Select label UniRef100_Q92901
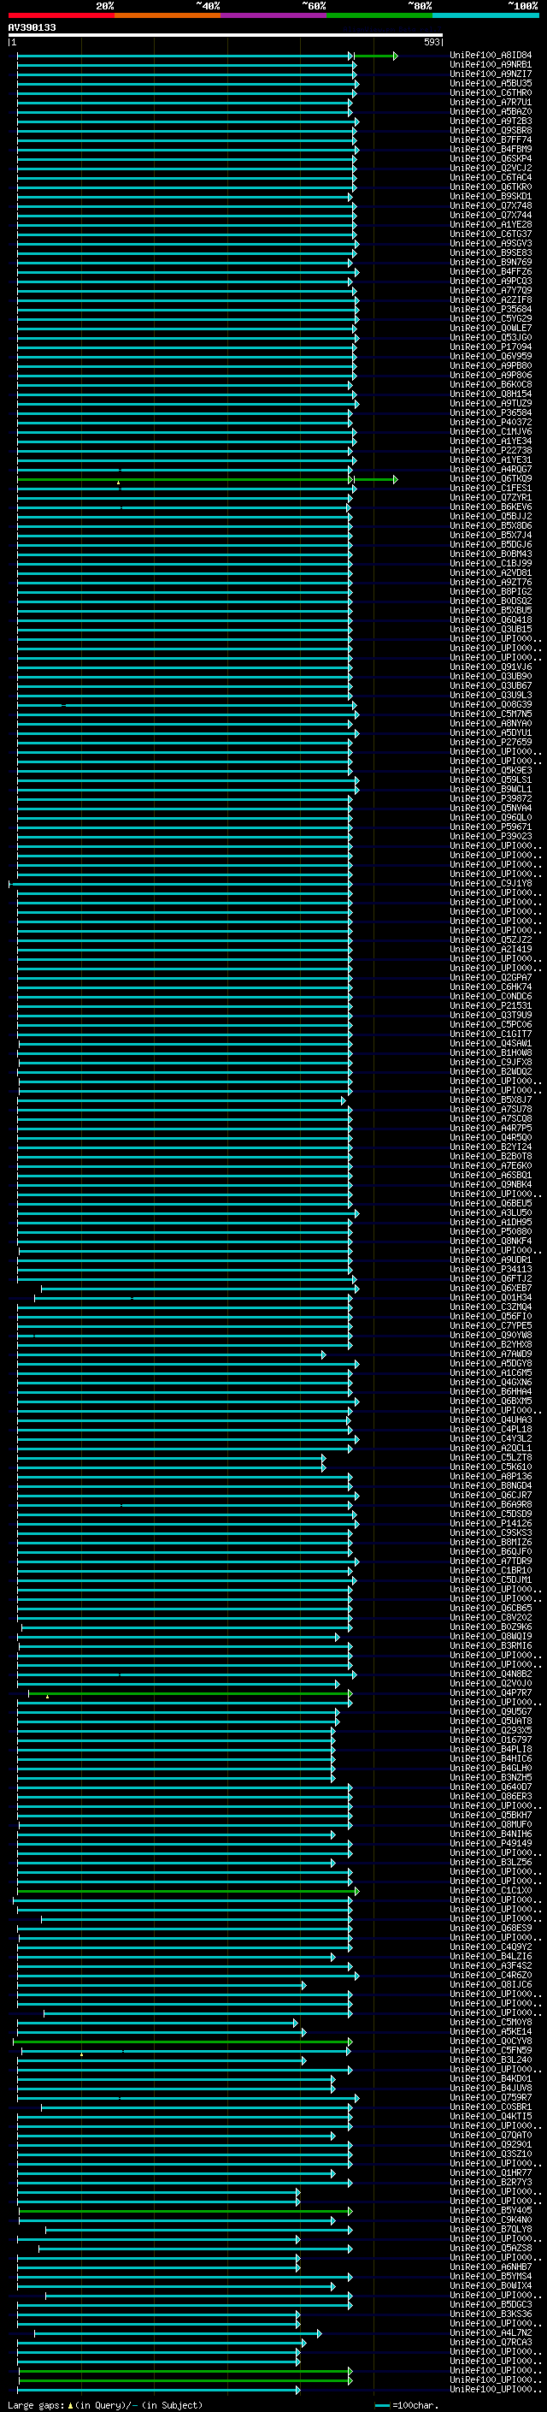The image size is (547, 2412). click(x=491, y=2144)
